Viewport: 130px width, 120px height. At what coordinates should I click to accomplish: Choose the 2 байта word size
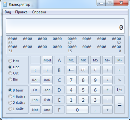(17, 103)
